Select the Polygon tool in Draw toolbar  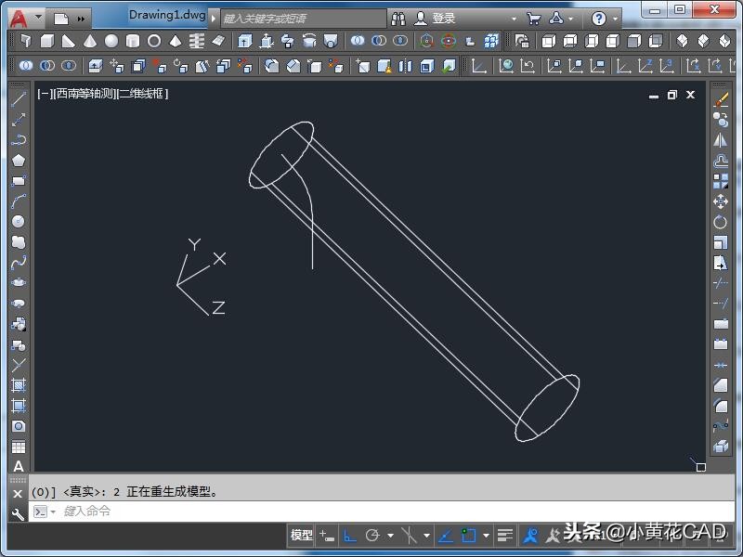(x=18, y=161)
